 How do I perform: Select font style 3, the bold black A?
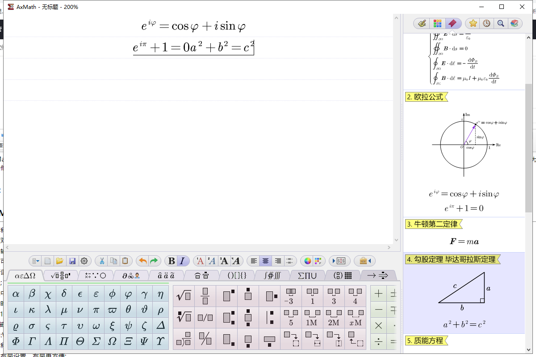224,261
